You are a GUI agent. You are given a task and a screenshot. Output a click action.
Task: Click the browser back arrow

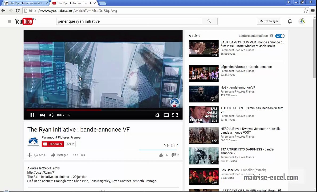tap(3, 10)
